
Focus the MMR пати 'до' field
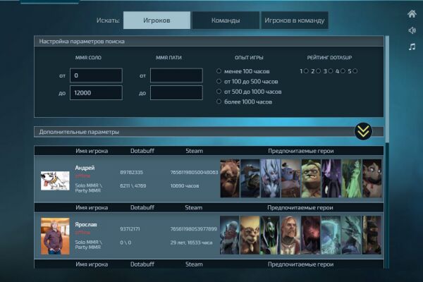(176, 93)
